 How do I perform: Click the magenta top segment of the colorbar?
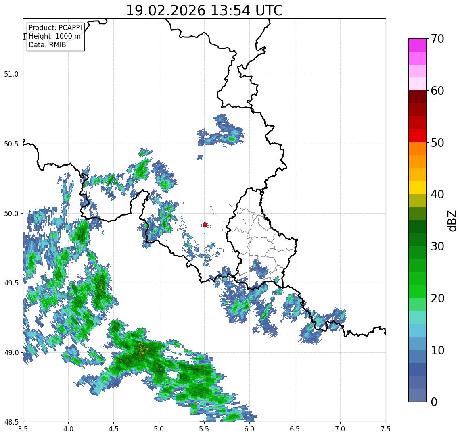coord(418,45)
